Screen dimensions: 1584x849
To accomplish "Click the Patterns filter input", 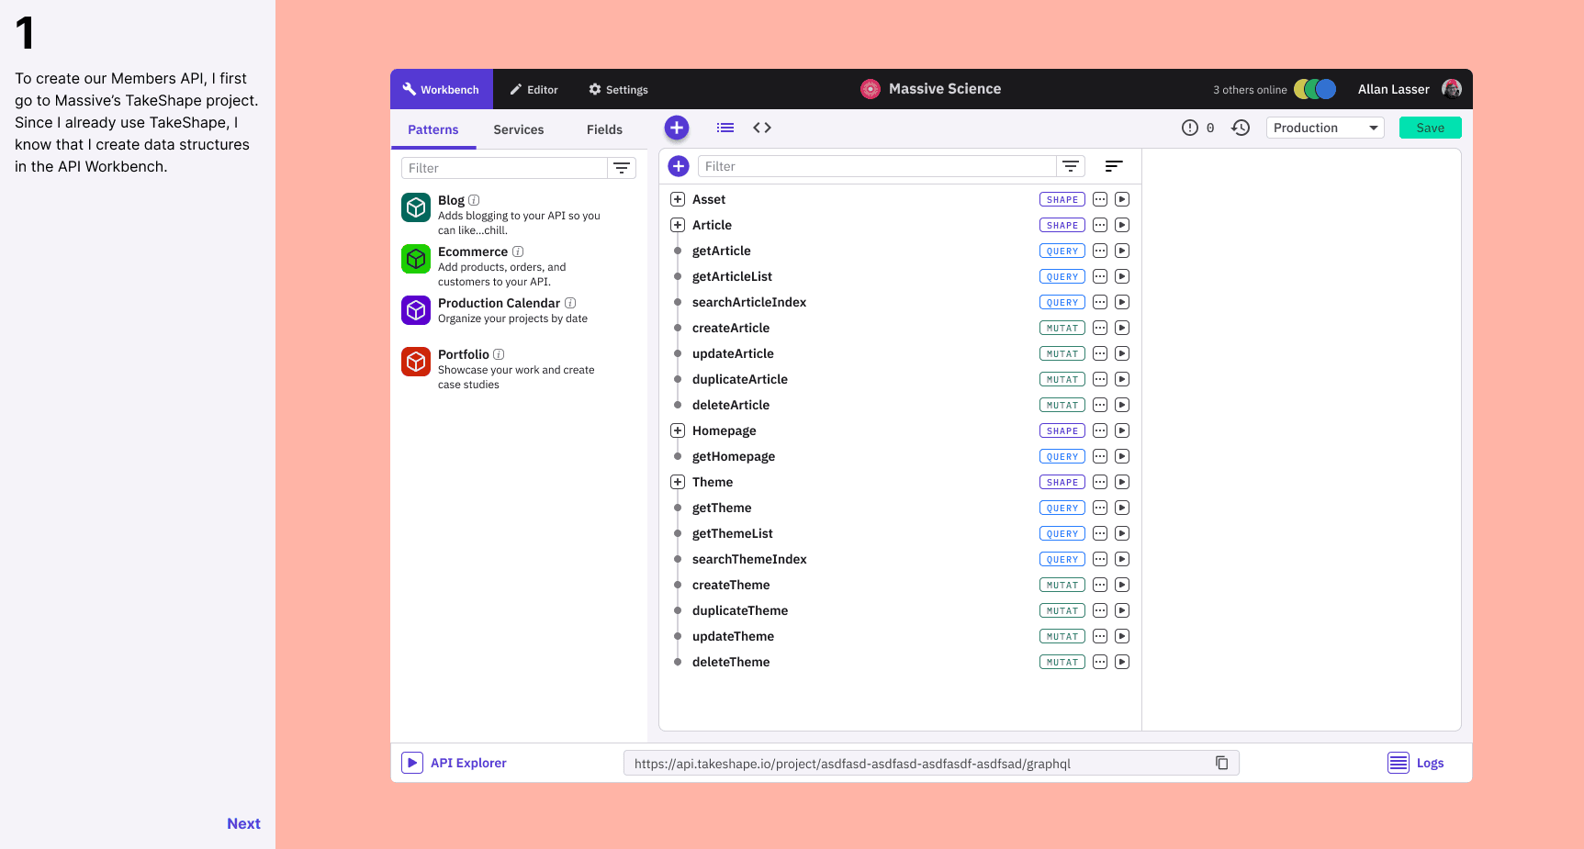I will (504, 168).
